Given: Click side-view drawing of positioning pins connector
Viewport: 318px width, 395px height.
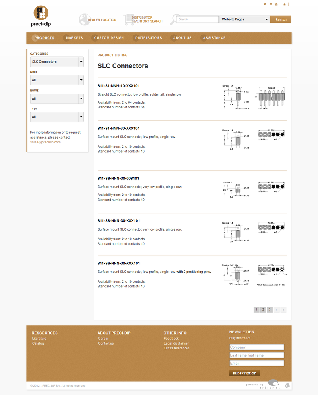Looking at the screenshot, I should pyautogui.click(x=236, y=274).
